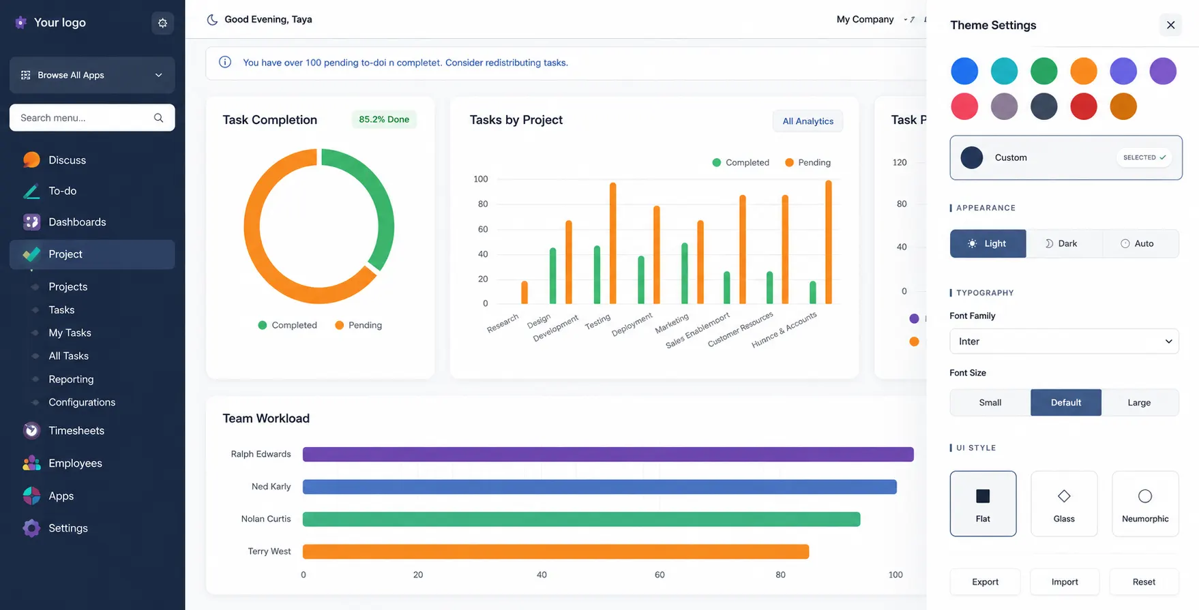Open the Employees people icon
Screen dimensions: 1199x610
(x=31, y=463)
